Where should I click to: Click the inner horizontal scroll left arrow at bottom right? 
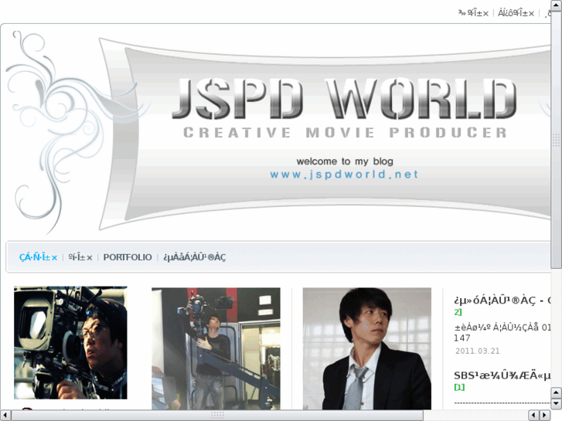pos(533,416)
